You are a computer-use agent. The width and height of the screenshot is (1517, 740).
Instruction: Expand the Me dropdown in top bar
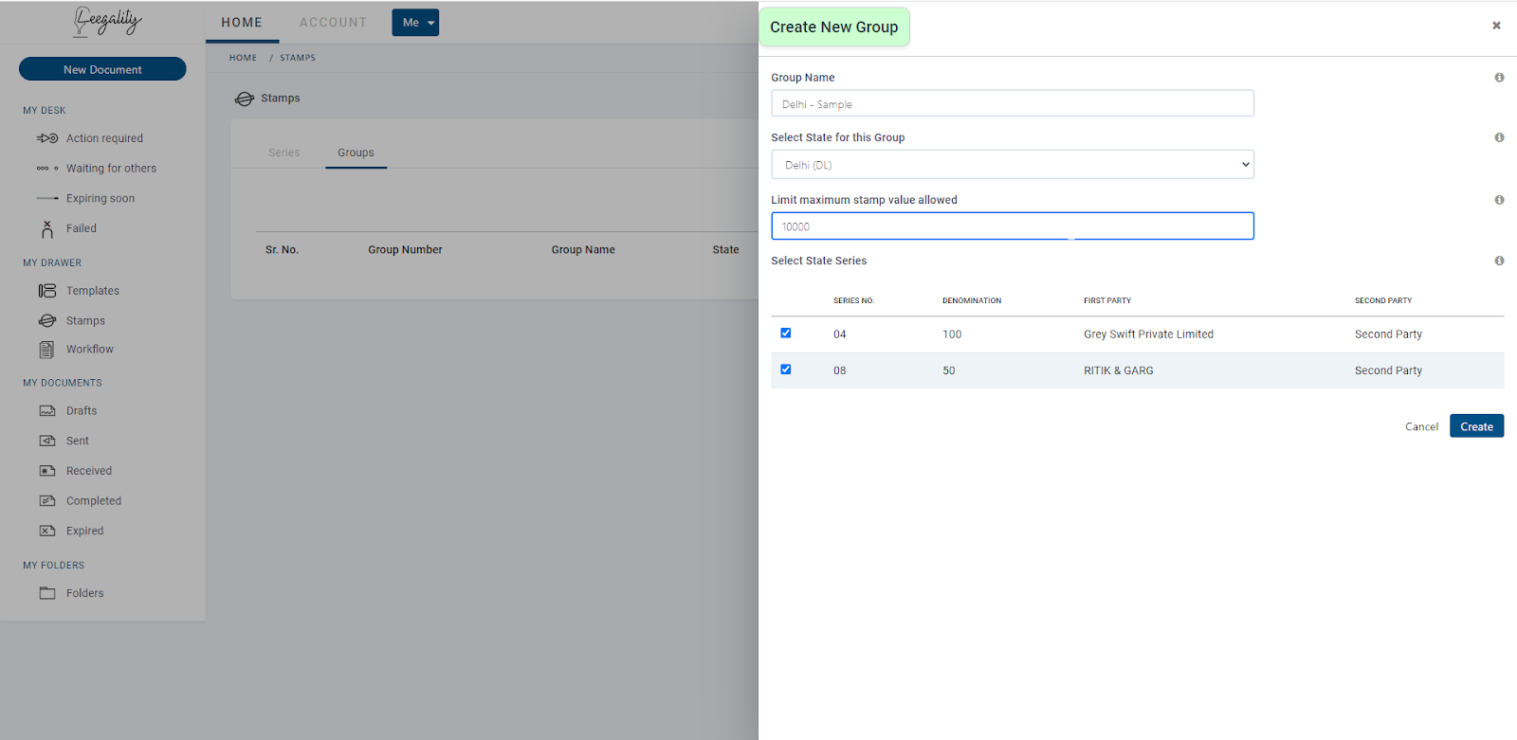[415, 23]
